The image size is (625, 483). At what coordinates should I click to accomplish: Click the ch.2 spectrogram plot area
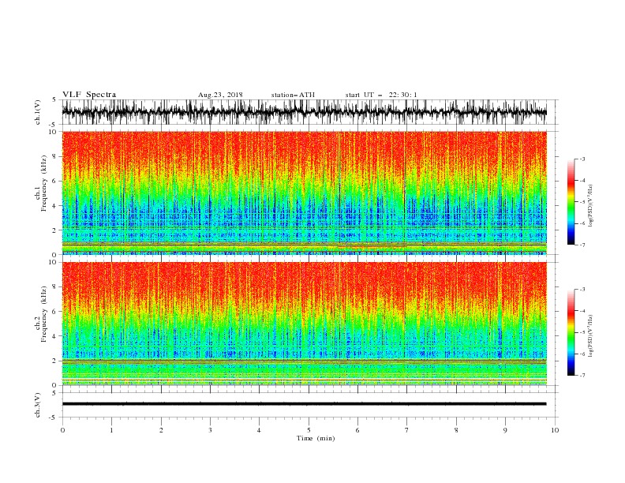click(x=304, y=324)
